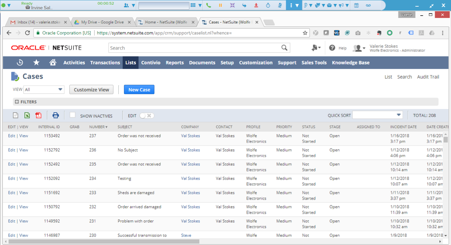451x245 pixels.
Task: Export the case list as PDF
Action: tap(38, 115)
